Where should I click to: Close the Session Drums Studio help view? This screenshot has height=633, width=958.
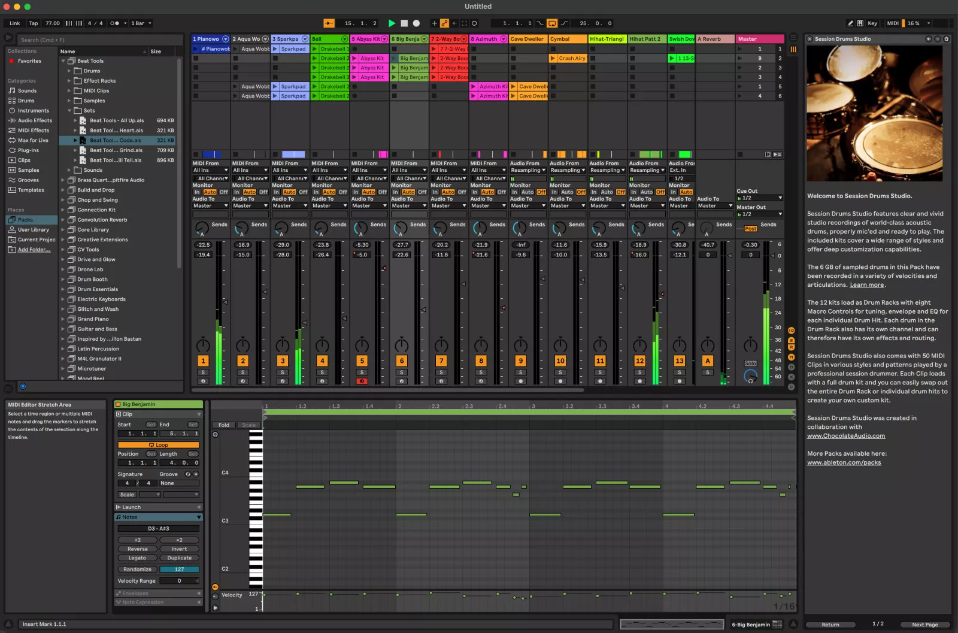[x=810, y=39]
